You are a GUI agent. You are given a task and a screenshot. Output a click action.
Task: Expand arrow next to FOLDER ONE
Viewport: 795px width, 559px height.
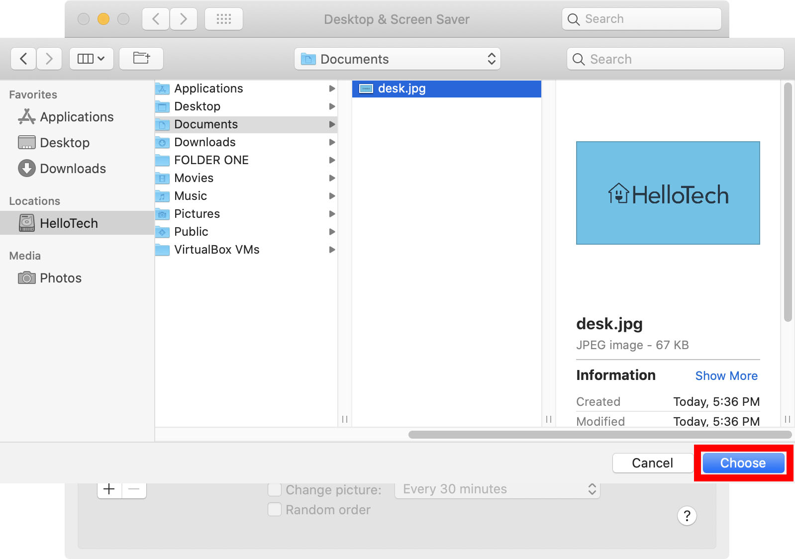pyautogui.click(x=332, y=160)
